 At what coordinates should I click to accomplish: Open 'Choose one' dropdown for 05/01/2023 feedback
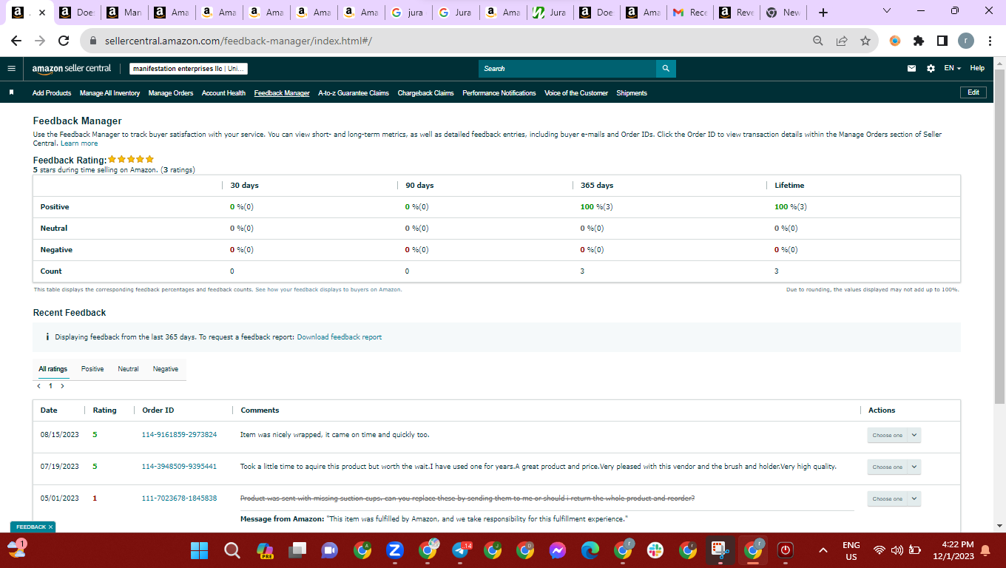click(x=894, y=499)
